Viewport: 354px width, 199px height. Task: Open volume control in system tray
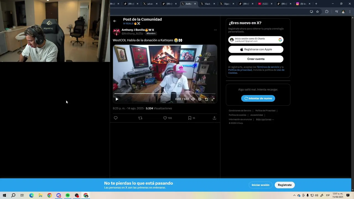pos(316,195)
